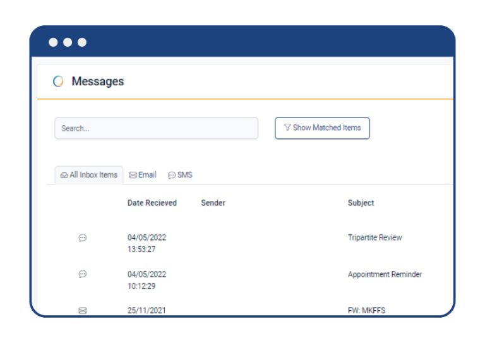Focus the Search input field
This screenshot has width=485, height=343.
156,128
